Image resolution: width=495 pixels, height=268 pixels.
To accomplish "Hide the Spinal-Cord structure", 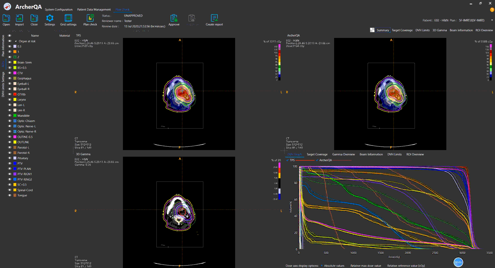I will [9, 190].
